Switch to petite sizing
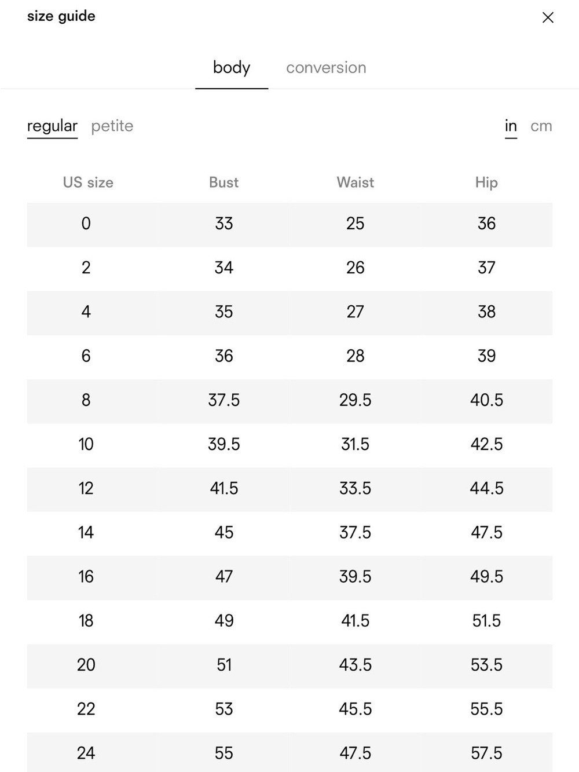This screenshot has width=579, height=772. [x=112, y=126]
